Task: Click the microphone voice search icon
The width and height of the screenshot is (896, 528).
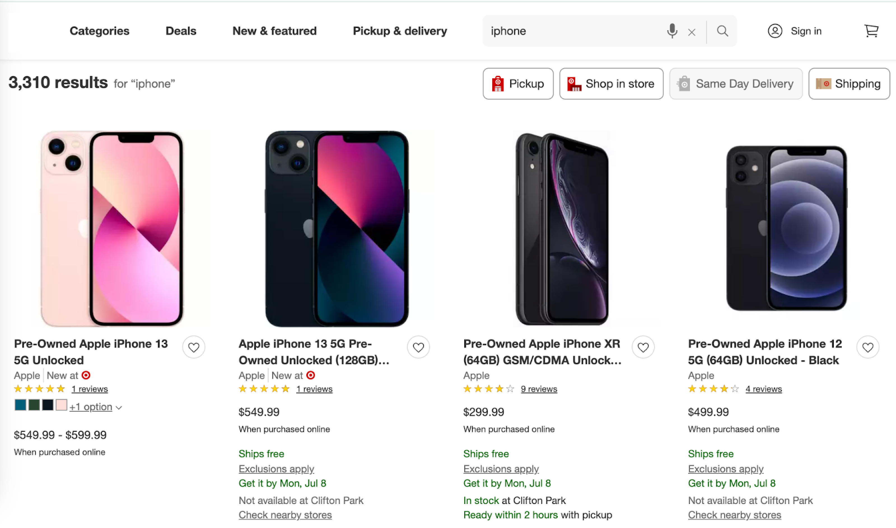Action: [x=672, y=31]
